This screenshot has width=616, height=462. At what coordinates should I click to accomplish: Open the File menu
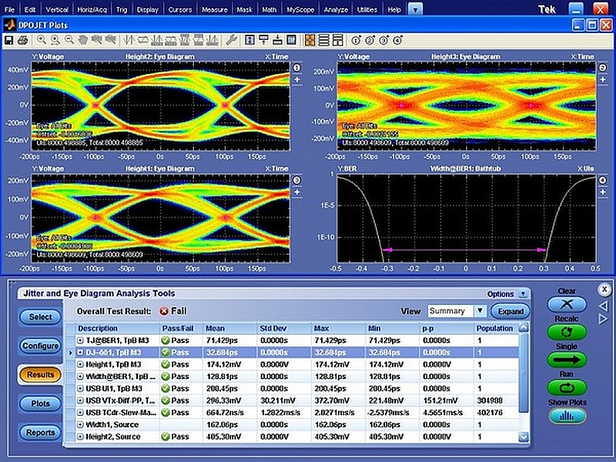click(x=9, y=9)
